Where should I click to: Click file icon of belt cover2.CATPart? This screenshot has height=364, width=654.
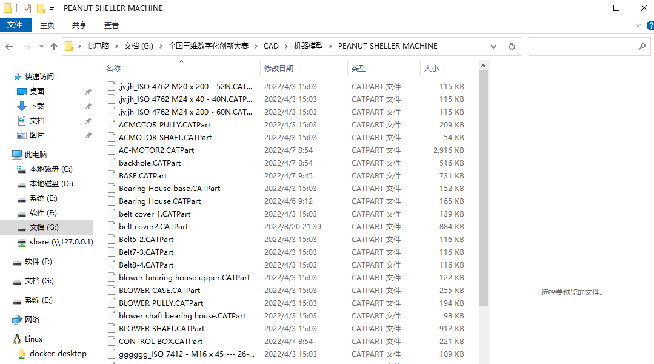click(x=112, y=226)
